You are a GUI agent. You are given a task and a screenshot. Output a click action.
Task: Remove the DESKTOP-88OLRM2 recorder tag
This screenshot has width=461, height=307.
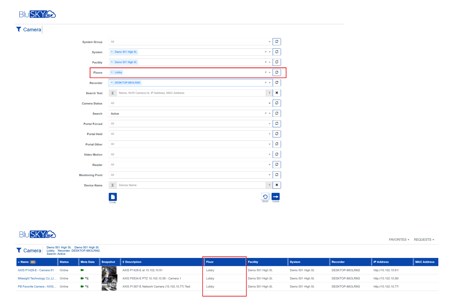[112, 82]
